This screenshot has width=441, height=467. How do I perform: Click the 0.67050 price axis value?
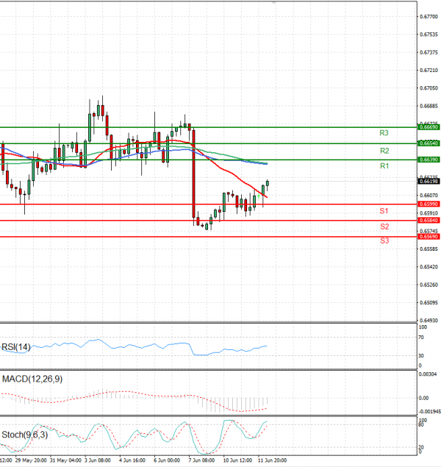pyautogui.click(x=429, y=88)
